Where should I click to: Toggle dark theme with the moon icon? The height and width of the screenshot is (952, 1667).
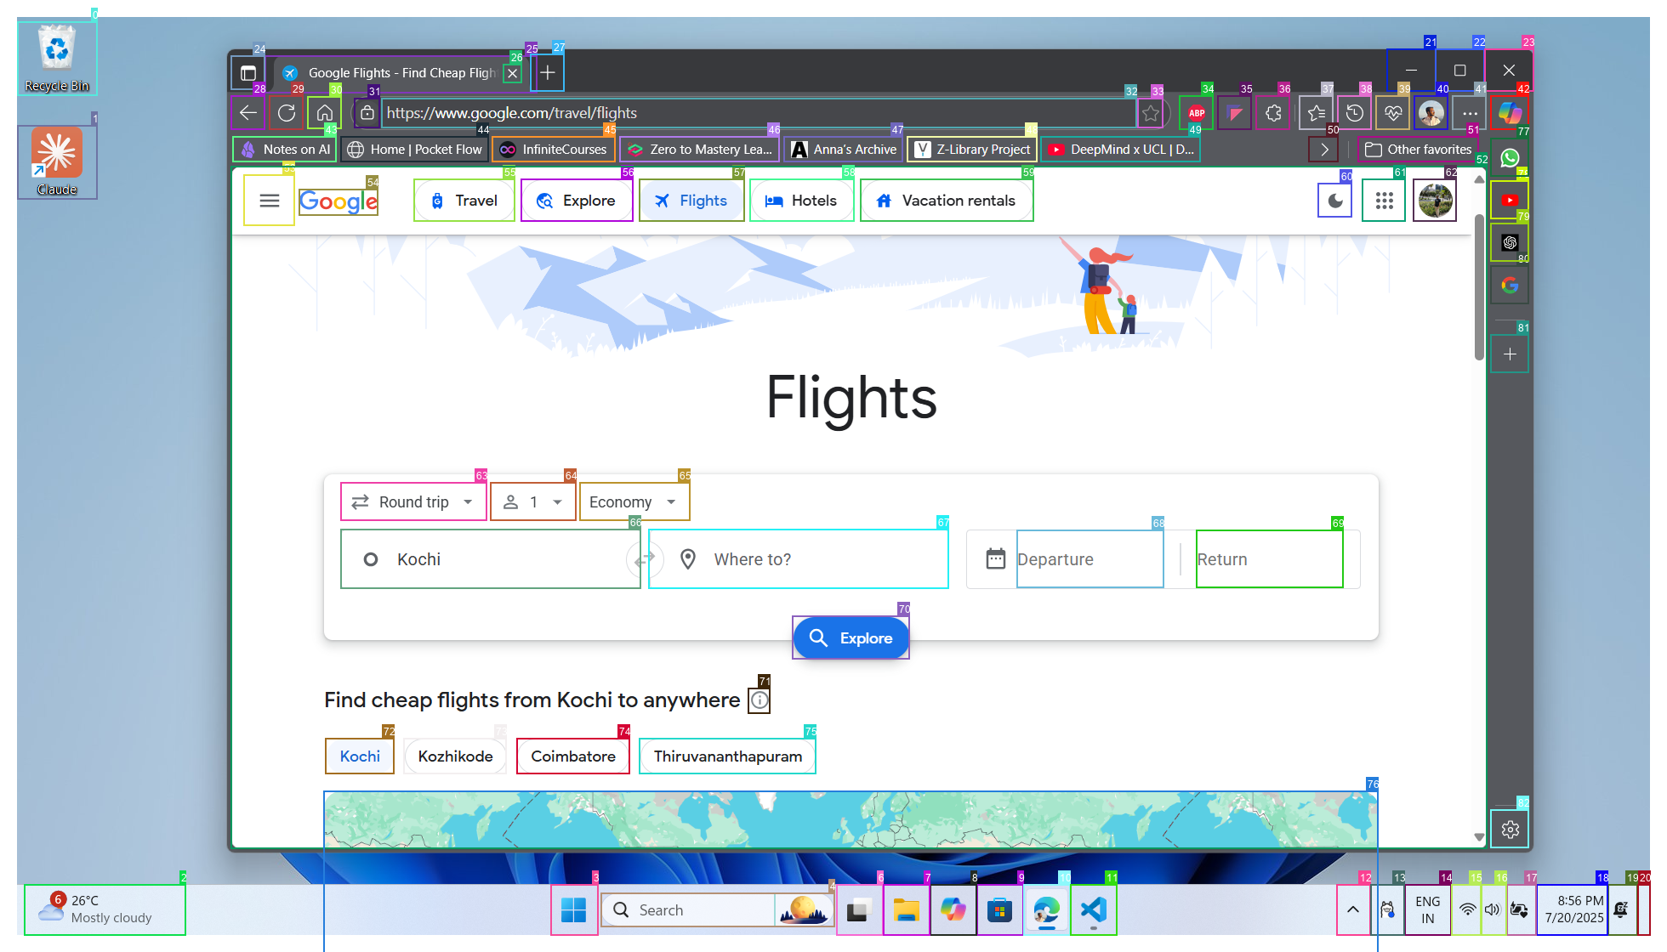click(1334, 200)
